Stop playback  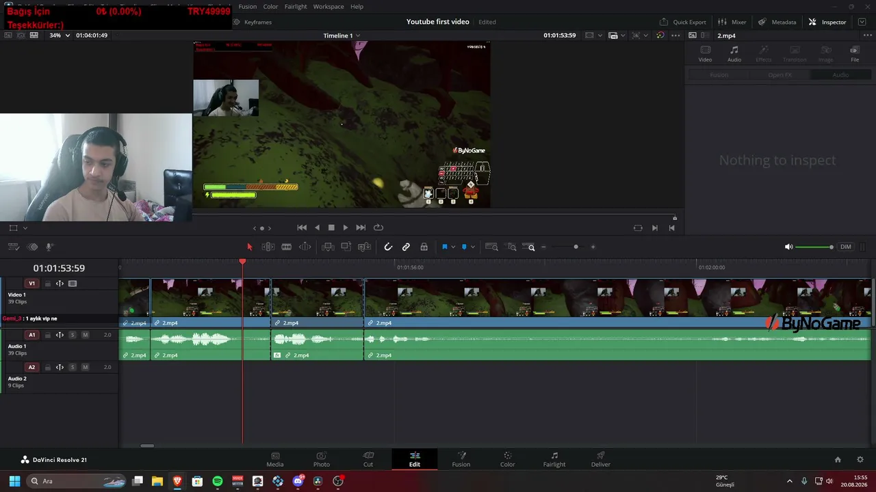(x=331, y=228)
